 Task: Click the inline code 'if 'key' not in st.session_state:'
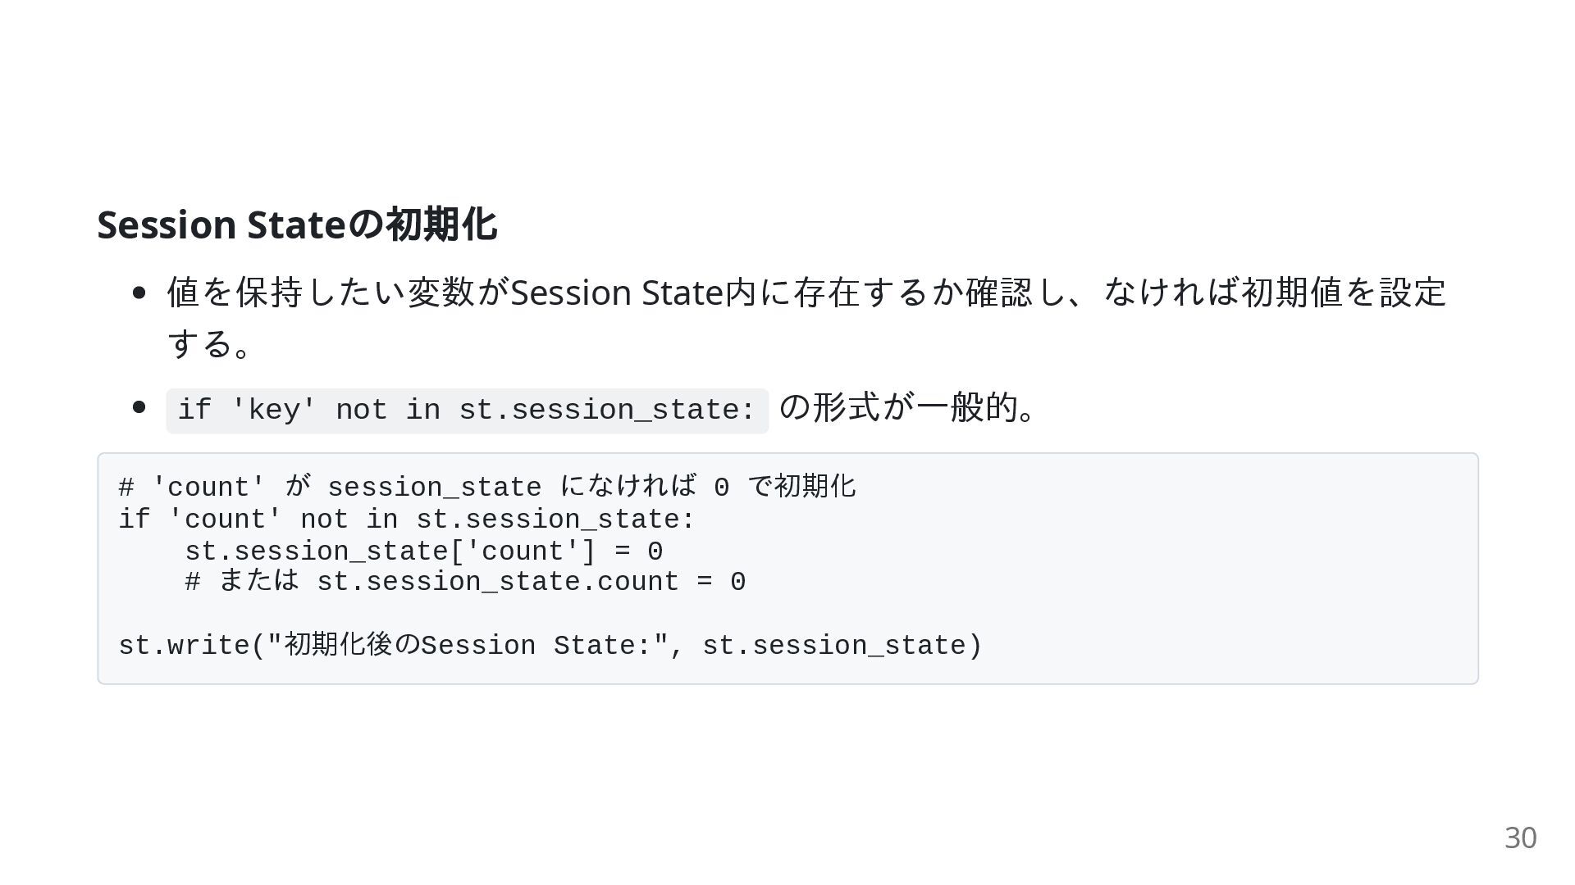click(x=466, y=410)
